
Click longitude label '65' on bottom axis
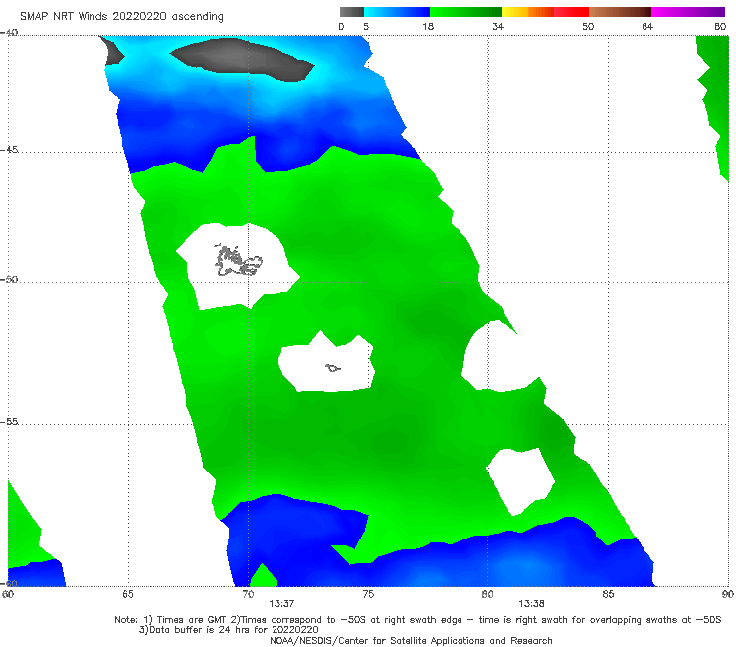pyautogui.click(x=128, y=595)
